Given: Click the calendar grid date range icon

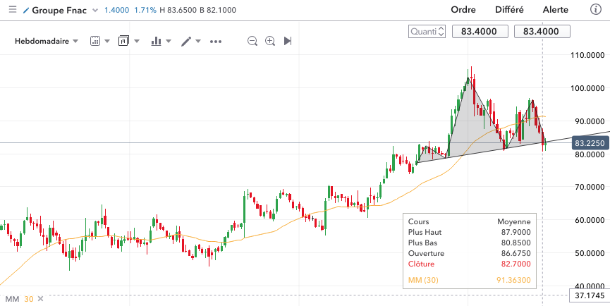Looking at the screenshot, I should (x=95, y=41).
